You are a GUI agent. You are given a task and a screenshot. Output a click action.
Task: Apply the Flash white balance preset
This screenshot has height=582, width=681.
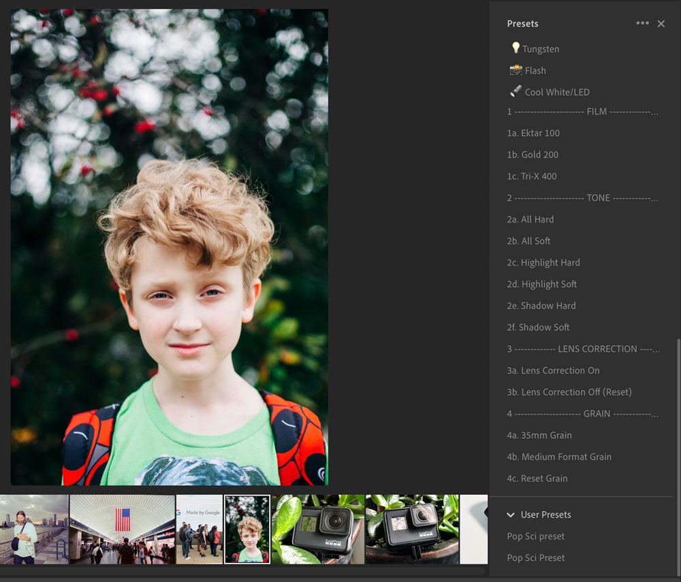tap(535, 71)
